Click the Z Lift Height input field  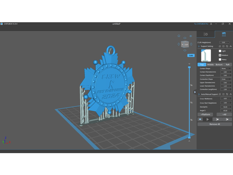coord(225,42)
